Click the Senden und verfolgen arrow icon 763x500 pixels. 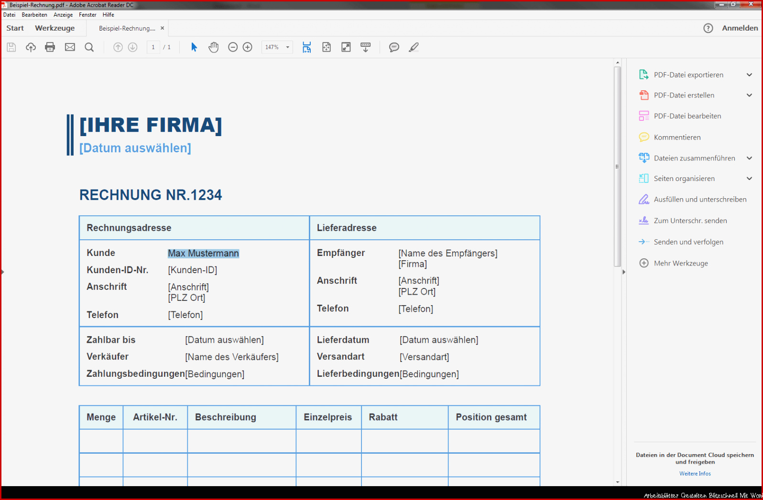(x=644, y=242)
